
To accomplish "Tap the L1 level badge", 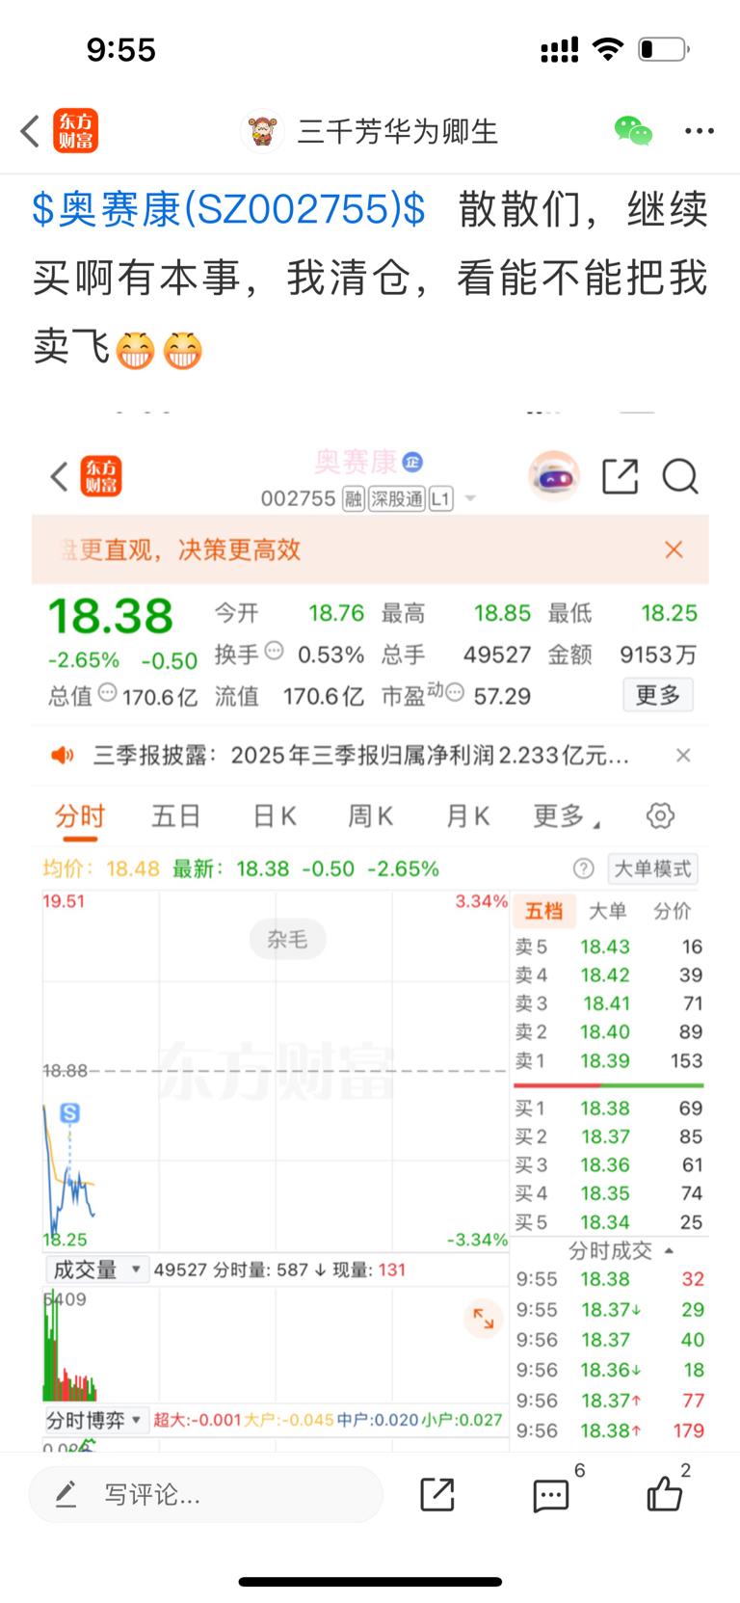I will point(441,498).
